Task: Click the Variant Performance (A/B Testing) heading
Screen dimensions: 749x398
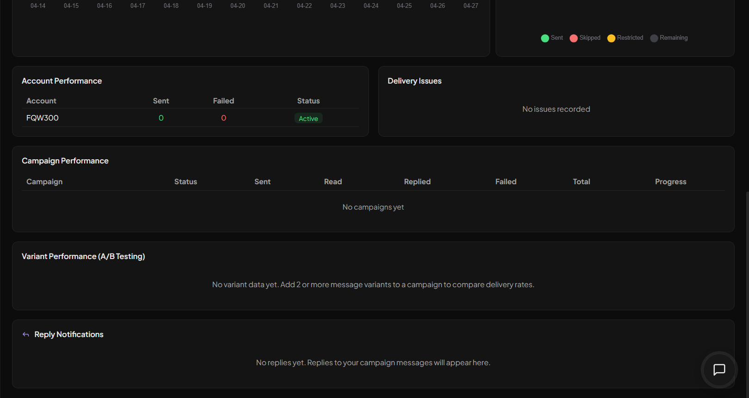Action: click(x=83, y=256)
